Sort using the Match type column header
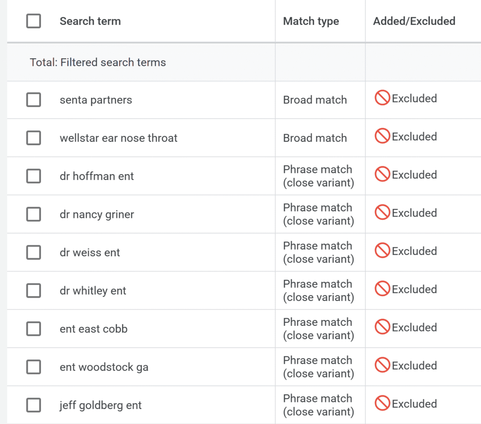Image resolution: width=481 pixels, height=424 pixels. (311, 21)
